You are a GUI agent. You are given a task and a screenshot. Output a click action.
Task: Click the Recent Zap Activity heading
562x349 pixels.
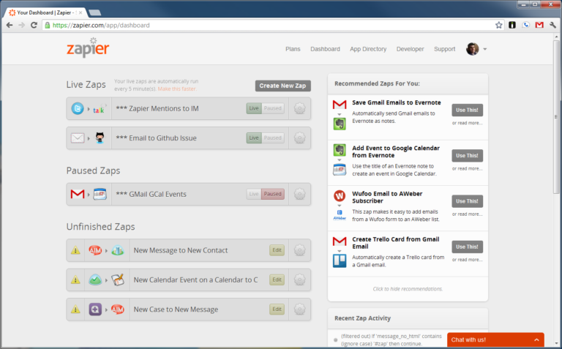tap(362, 318)
